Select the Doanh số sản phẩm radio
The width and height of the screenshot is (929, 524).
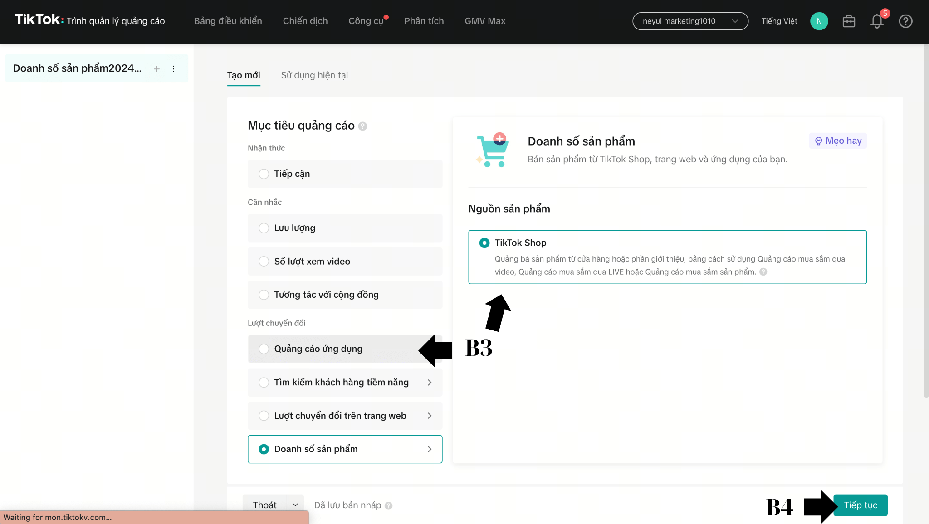click(264, 449)
